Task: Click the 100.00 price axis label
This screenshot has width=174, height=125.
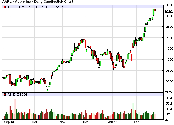Action: 169,81
